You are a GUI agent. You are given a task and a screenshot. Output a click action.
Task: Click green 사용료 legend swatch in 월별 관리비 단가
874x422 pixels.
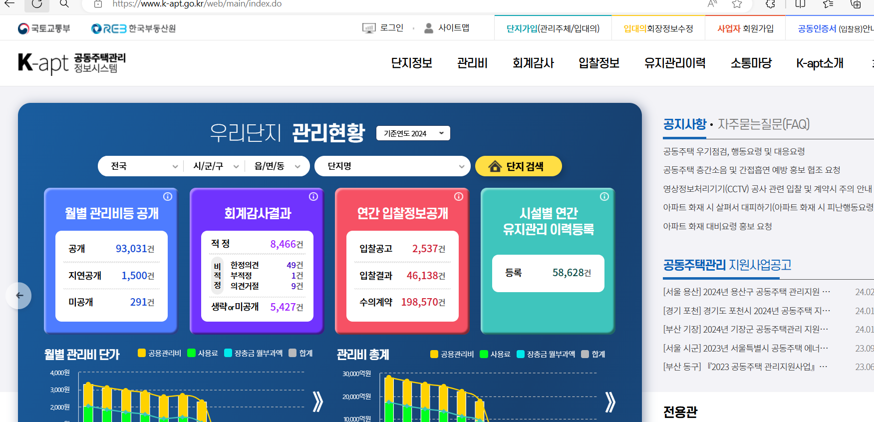(191, 353)
